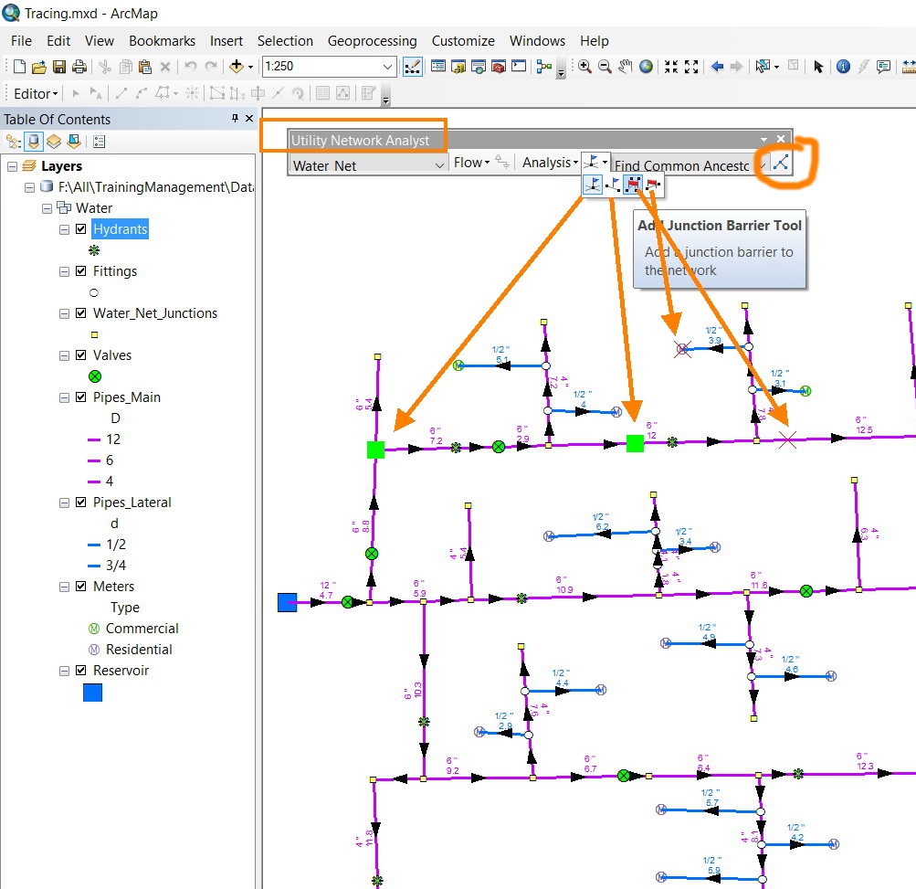The image size is (916, 889).
Task: Open the Flow menu button
Action: click(x=471, y=163)
